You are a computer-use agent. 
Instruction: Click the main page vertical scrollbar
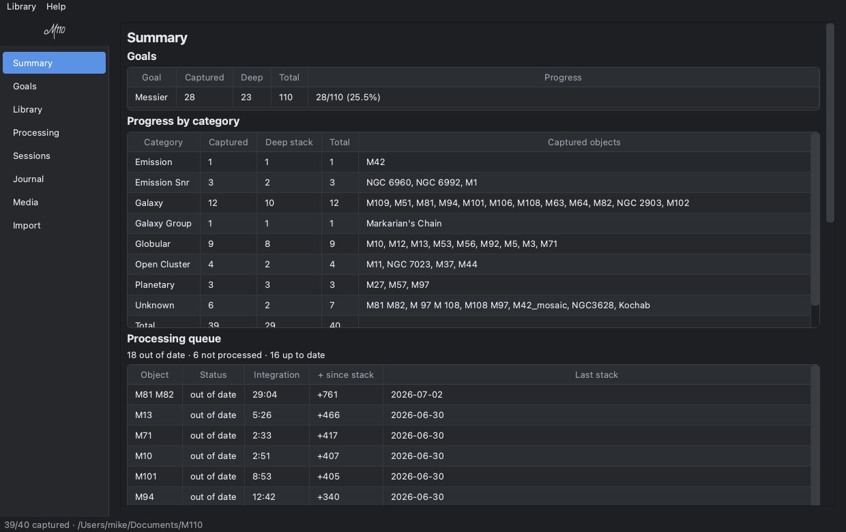(x=830, y=123)
